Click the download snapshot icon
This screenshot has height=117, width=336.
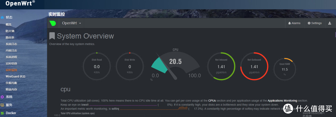click(329, 23)
